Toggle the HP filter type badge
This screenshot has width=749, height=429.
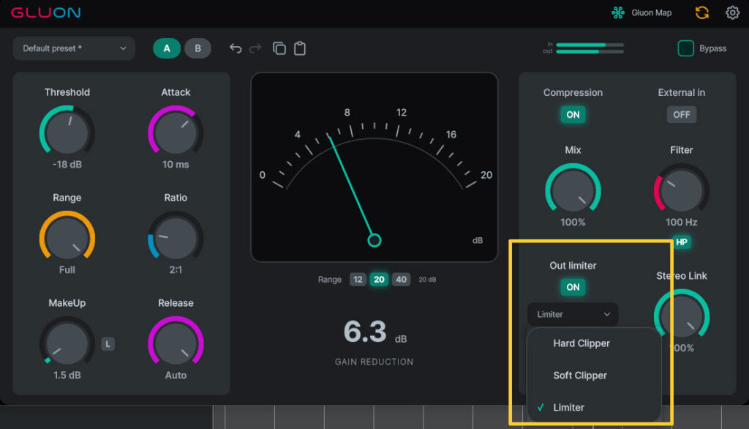(x=682, y=242)
